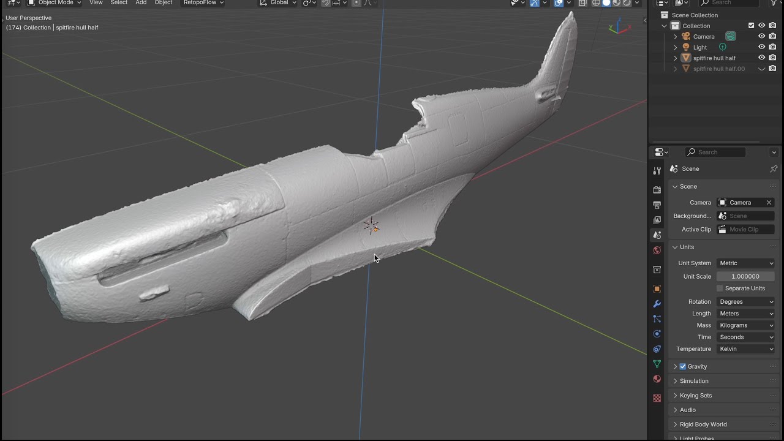The width and height of the screenshot is (784, 441).
Task: Open the Object Mode dropdown
Action: pyautogui.click(x=55, y=3)
